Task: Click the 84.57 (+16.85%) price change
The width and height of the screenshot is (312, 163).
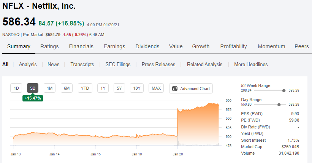Action: point(61,23)
